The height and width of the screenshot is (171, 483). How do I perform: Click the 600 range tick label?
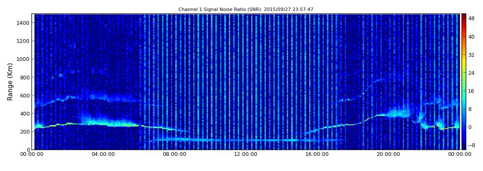24,95
